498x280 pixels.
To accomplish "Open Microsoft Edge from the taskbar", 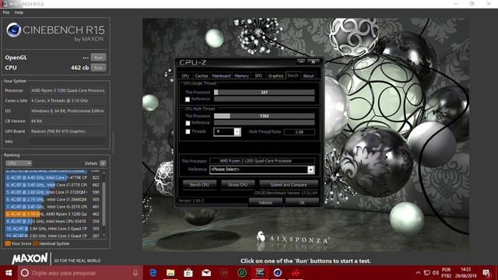I will pyautogui.click(x=153, y=273).
